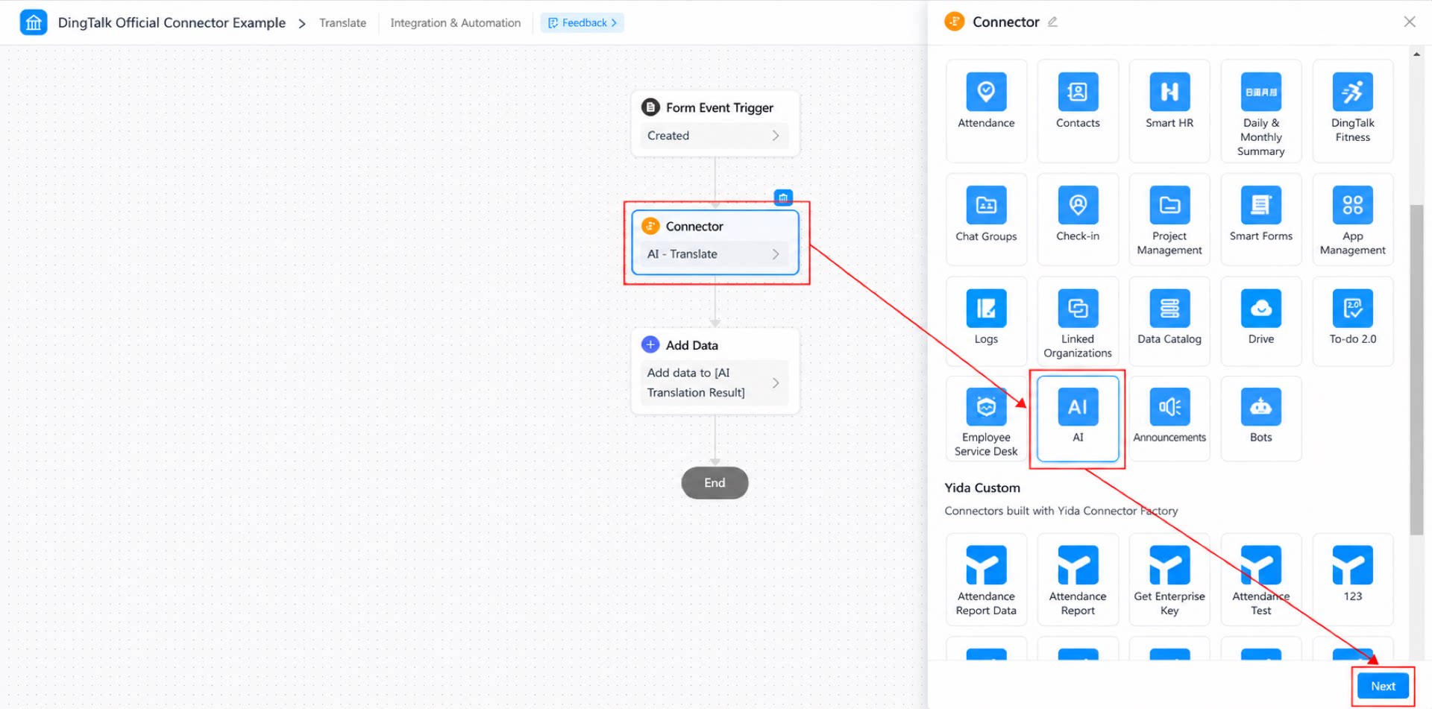Select the Smart HR connector
Screen dimensions: 1432x709
click(1169, 110)
